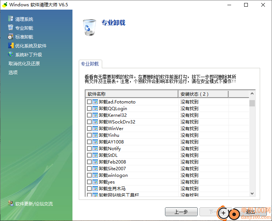Click the 上一步 button

click(x=181, y=212)
